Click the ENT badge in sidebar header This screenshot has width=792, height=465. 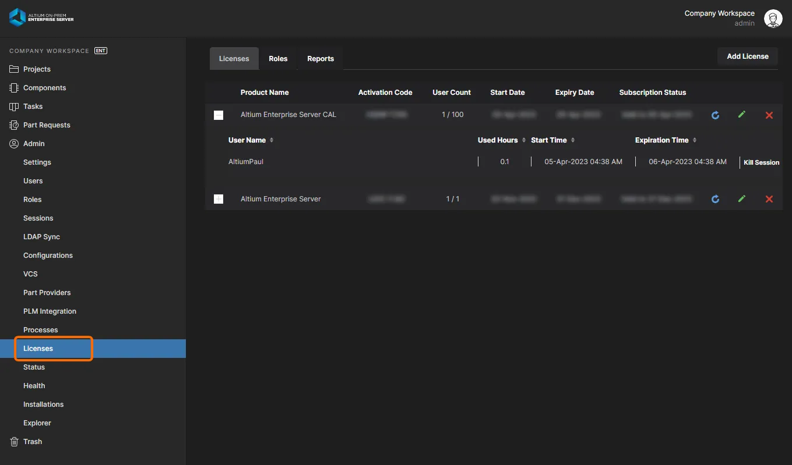point(101,51)
